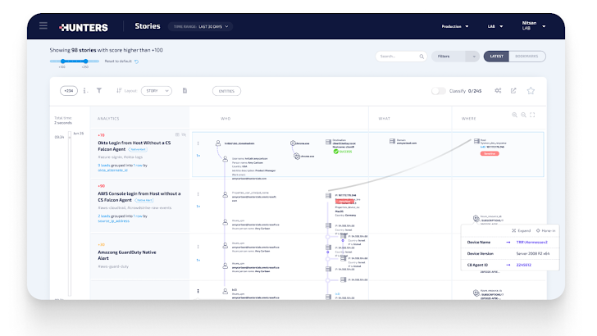597x336 pixels.
Task: Click source_ip_address link
Action: [113, 220]
